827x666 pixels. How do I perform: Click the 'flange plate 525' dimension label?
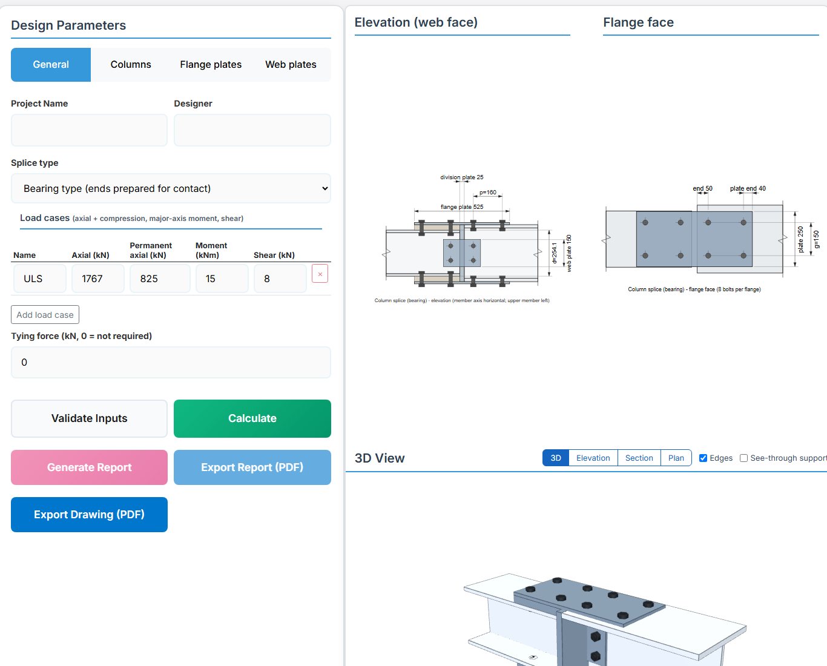[462, 207]
